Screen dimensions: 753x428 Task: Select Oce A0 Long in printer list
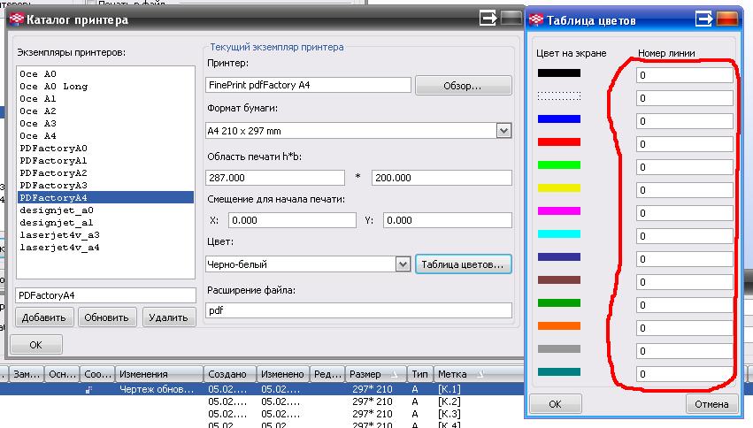tap(53, 87)
